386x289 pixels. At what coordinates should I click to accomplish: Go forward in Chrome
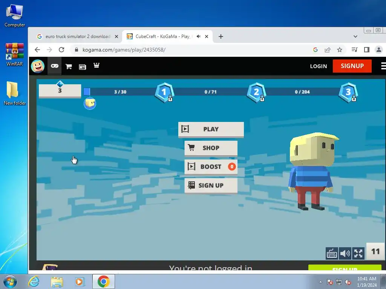coord(49,50)
